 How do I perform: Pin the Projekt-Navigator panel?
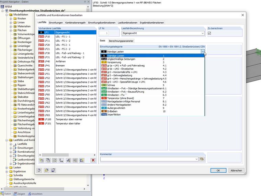[85, 2]
